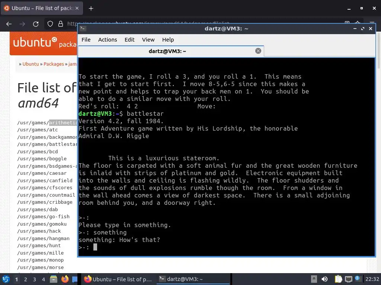Image resolution: width=381 pixels, height=285 pixels.
Task: Open the terminal Edit menu
Action: (x=129, y=39)
